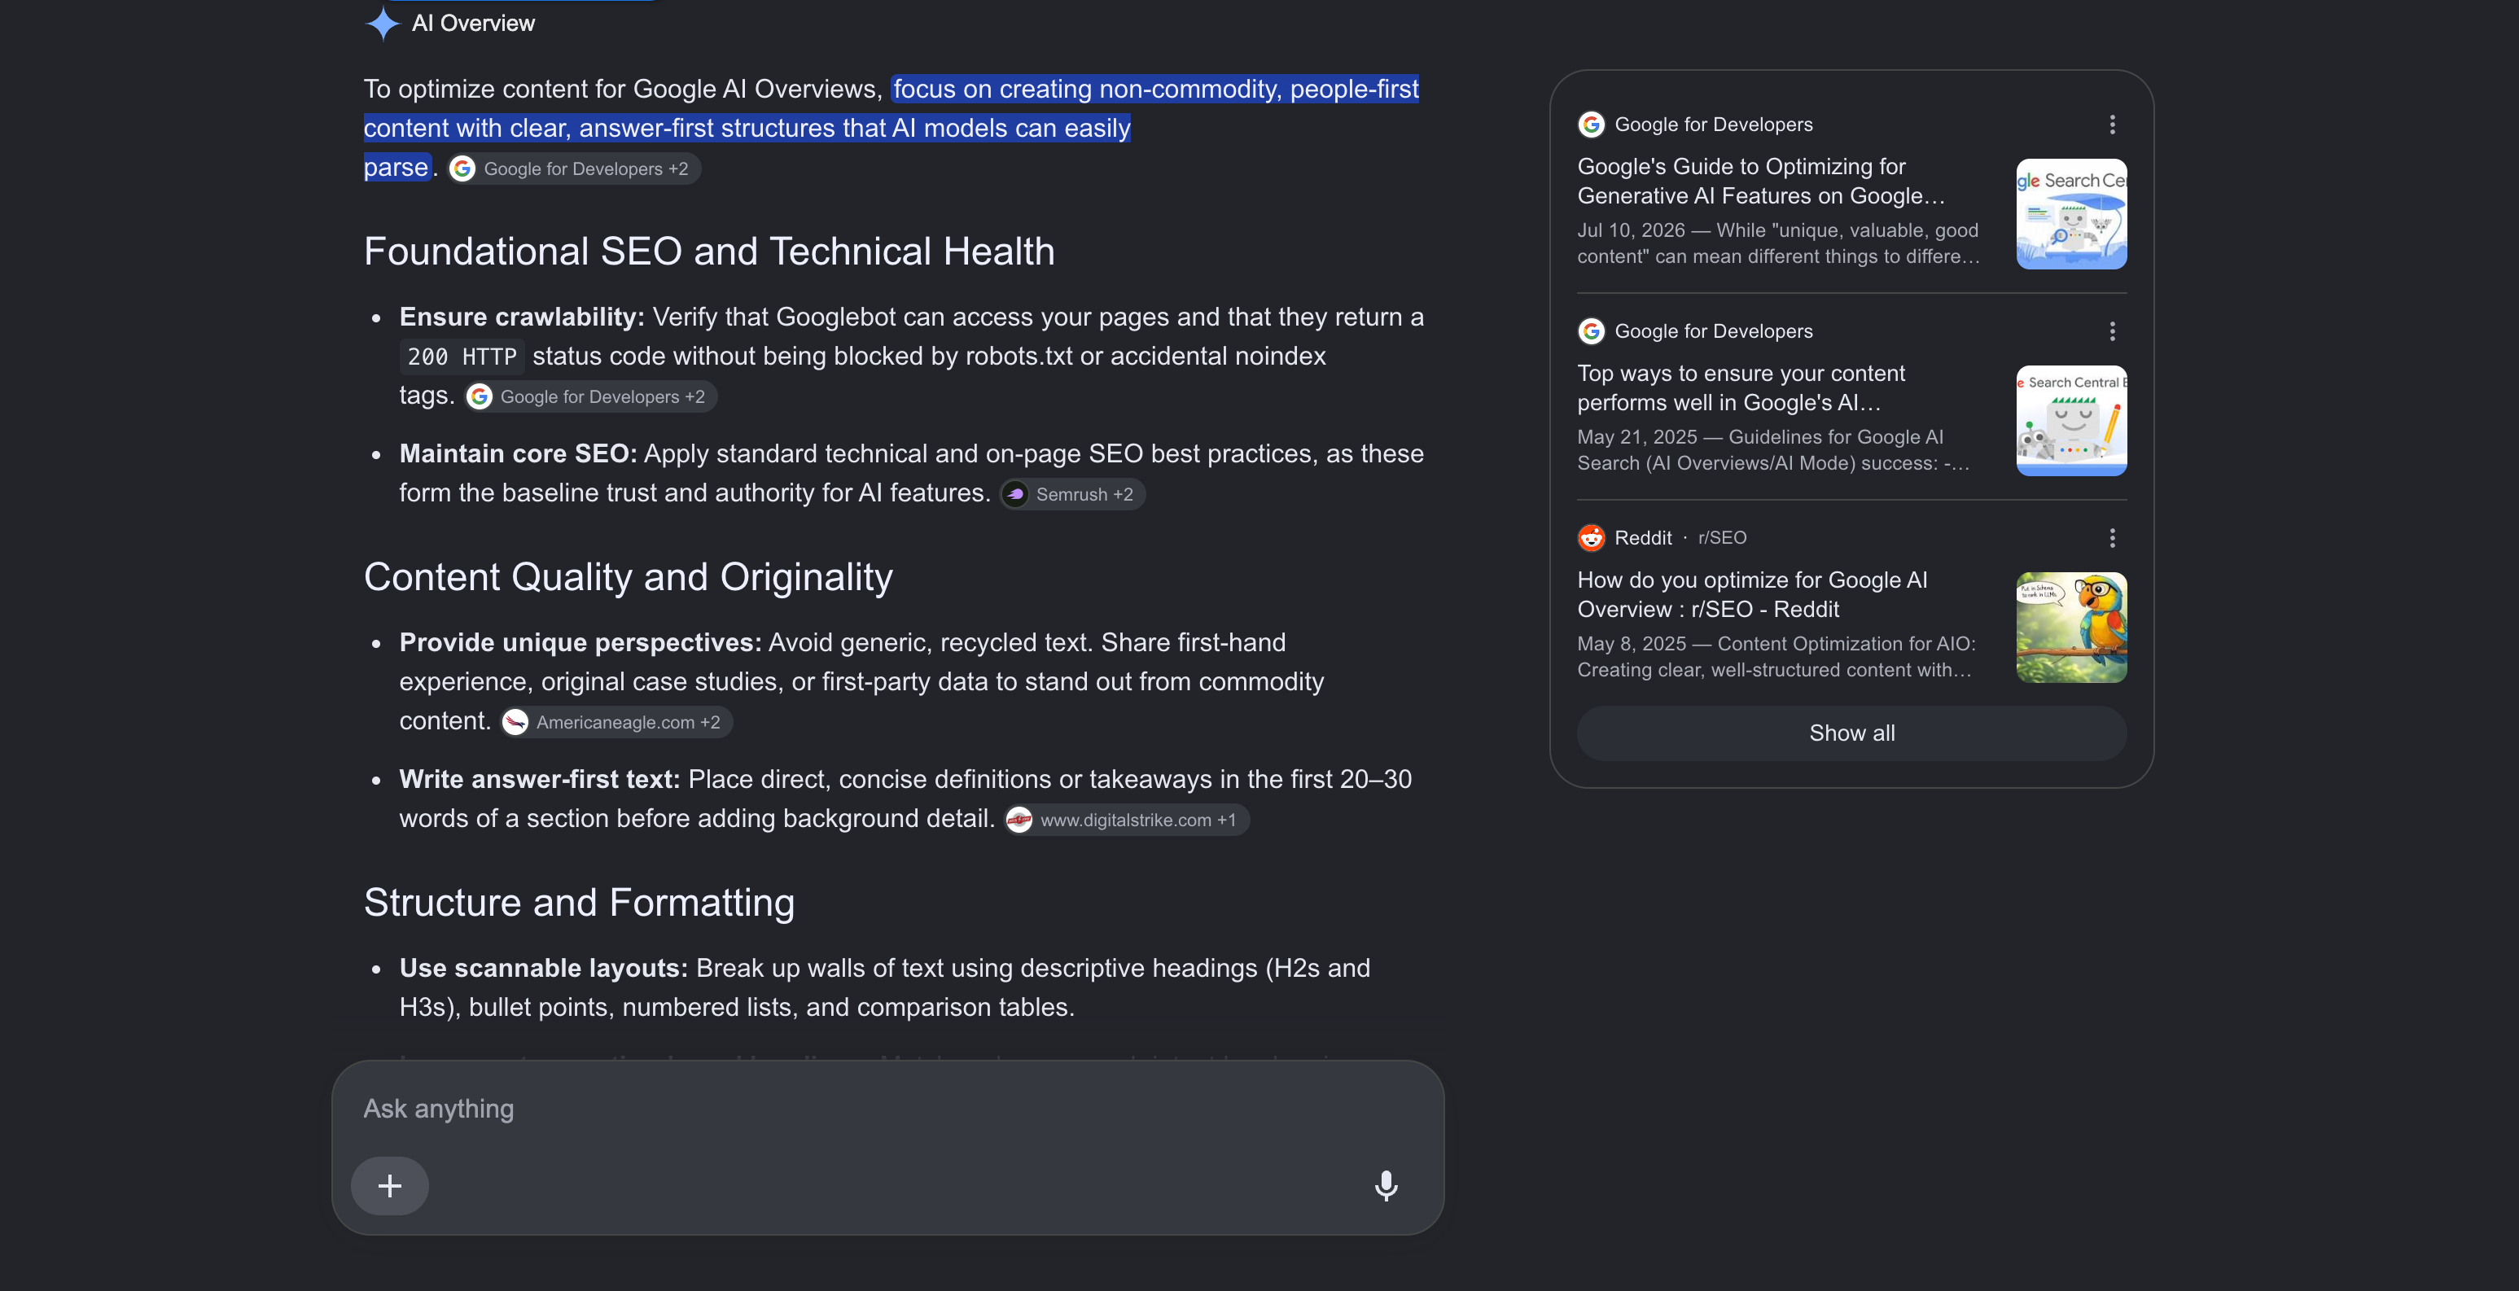Viewport: 2519px width, 1291px height.
Task: Click parrot thumbnail on Reddit card
Action: coord(2071,627)
